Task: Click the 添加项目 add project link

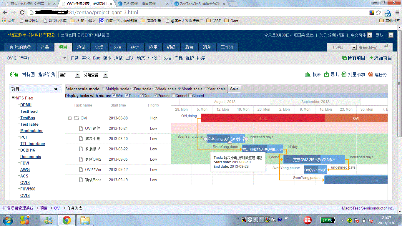Action: click(x=381, y=58)
